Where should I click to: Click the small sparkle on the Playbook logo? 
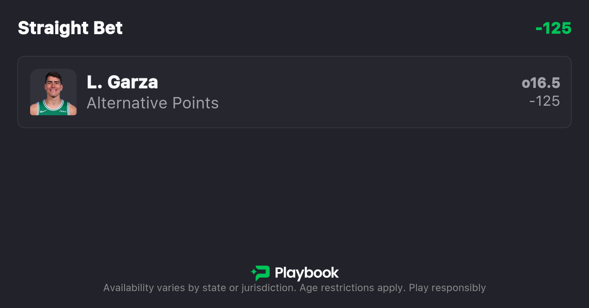click(x=253, y=273)
